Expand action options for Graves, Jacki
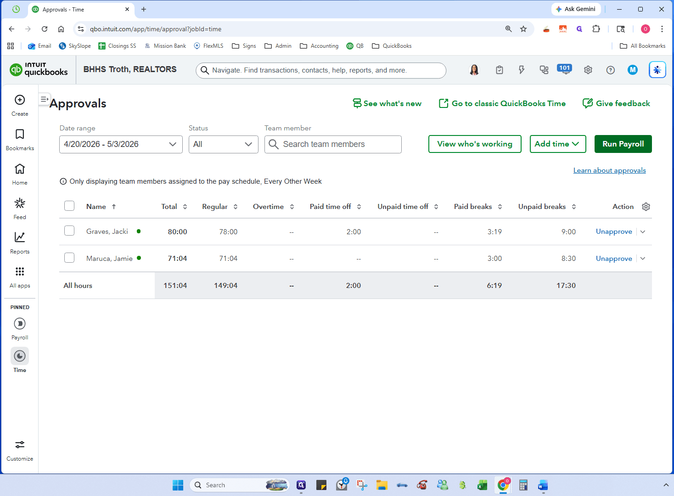 click(643, 231)
